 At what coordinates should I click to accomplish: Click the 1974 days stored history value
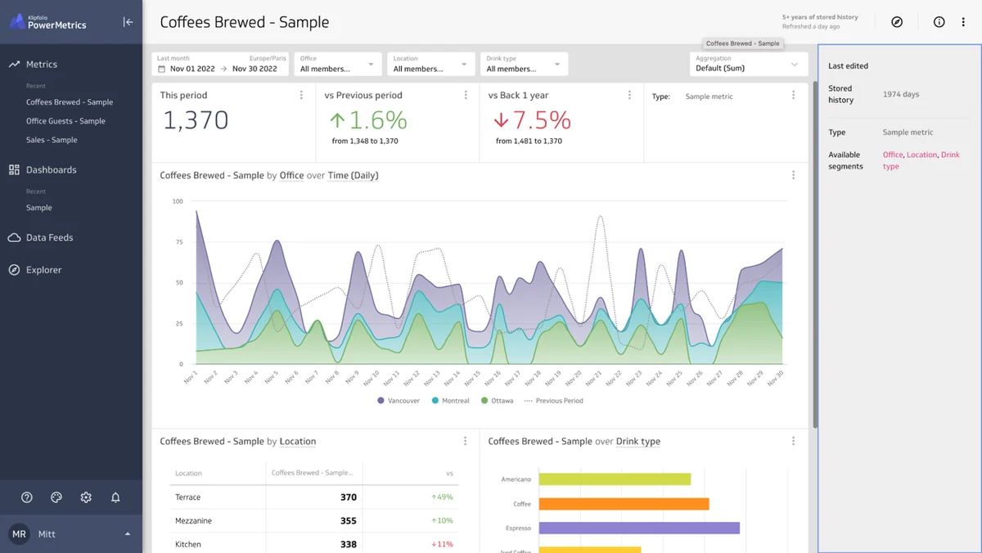coord(901,94)
